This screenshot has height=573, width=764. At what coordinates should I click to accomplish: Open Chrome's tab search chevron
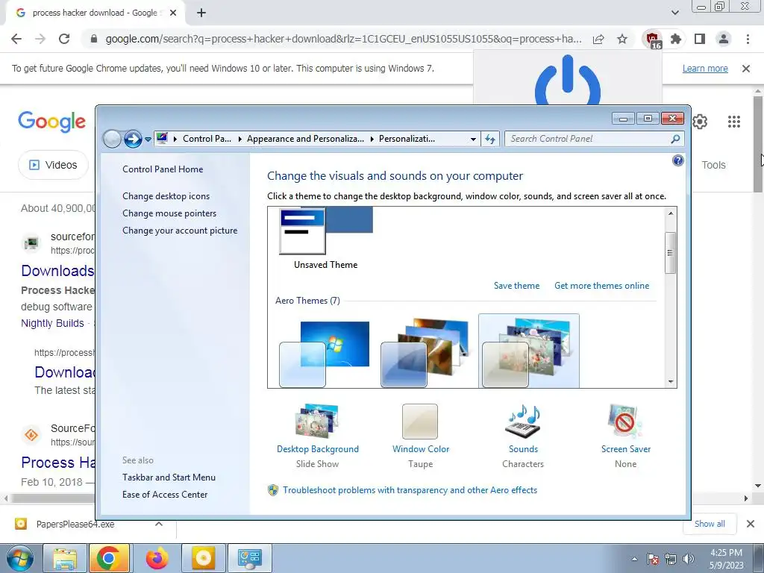click(x=674, y=13)
